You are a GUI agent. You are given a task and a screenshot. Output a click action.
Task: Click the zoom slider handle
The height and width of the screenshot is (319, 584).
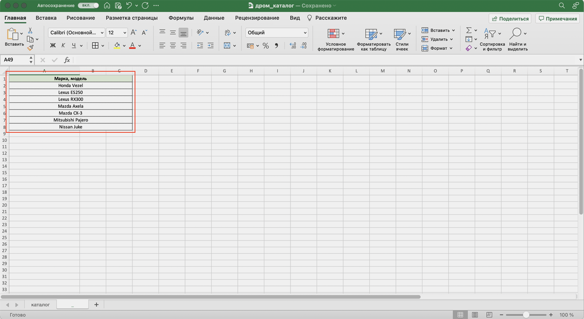[x=526, y=315]
